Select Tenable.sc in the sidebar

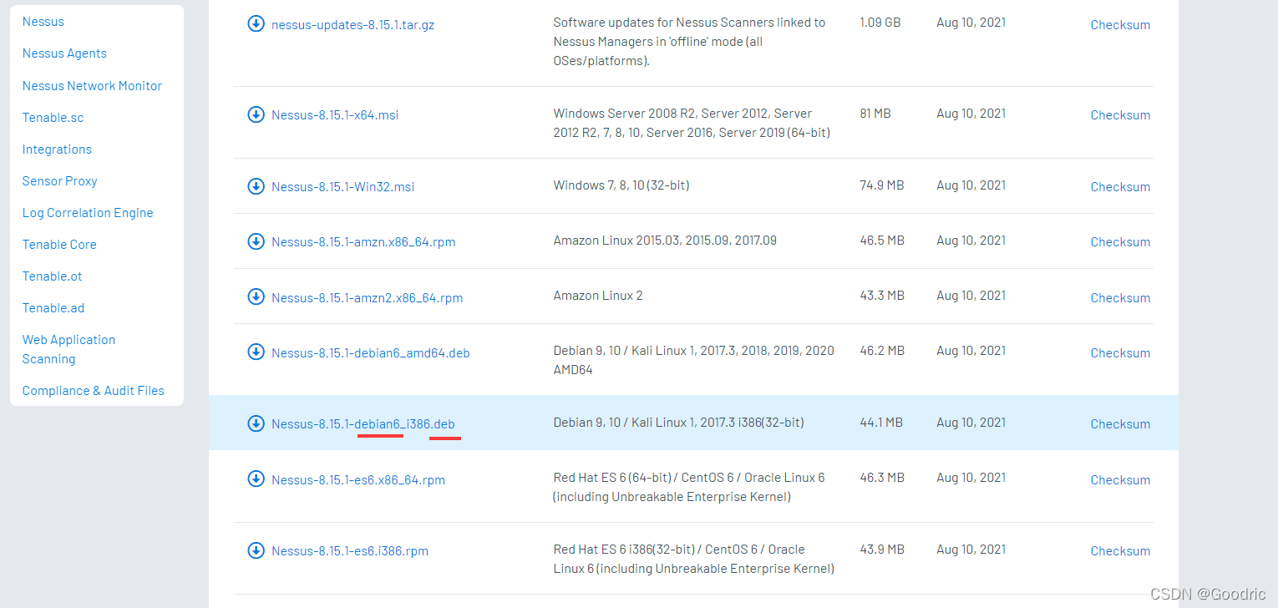tap(53, 118)
